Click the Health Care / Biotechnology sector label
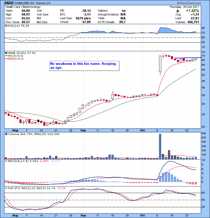 coord(23,7)
